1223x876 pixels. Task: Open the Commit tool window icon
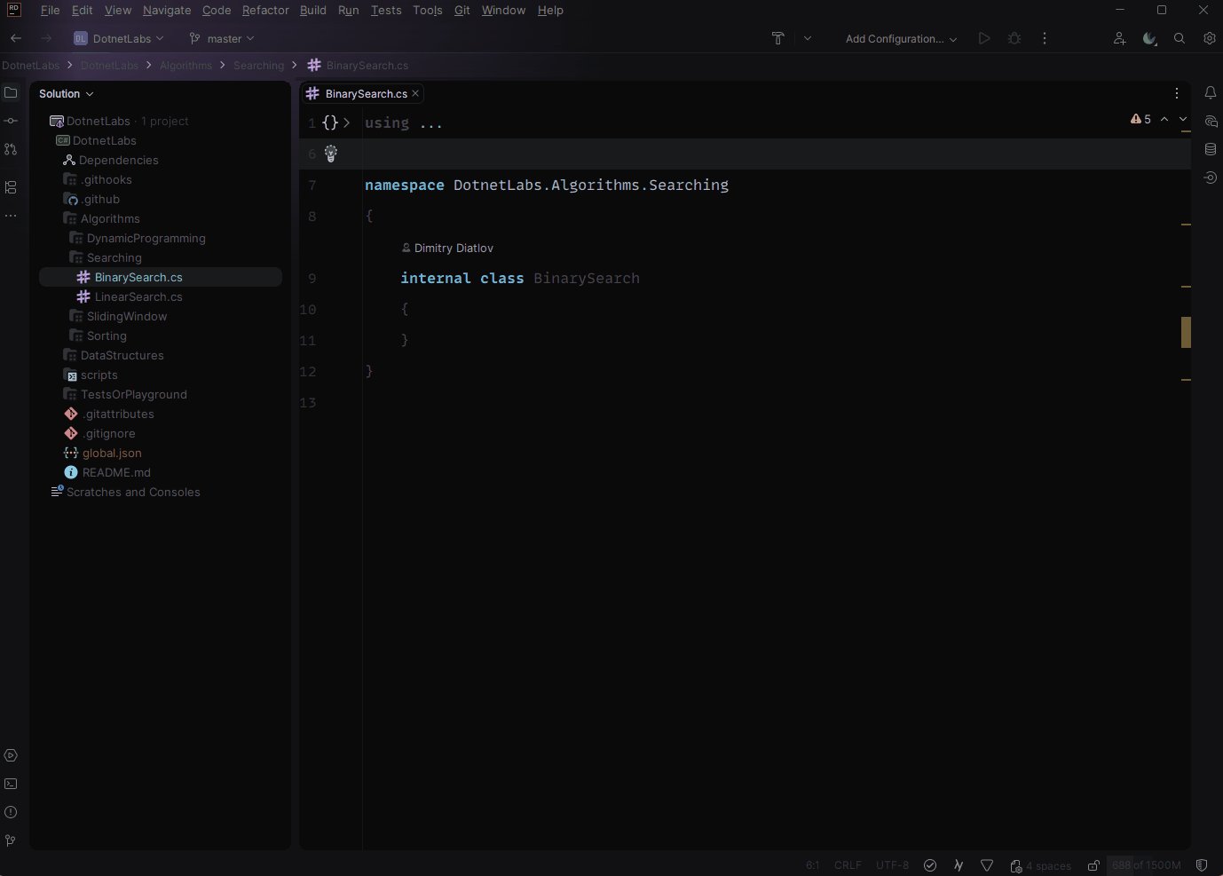pos(11,121)
